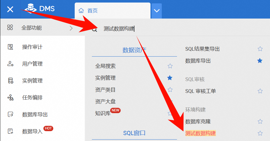Open SQL 审核工单 feature
270x141 pixels.
coord(200,91)
